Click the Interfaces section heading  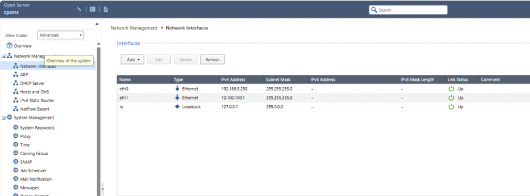point(128,43)
